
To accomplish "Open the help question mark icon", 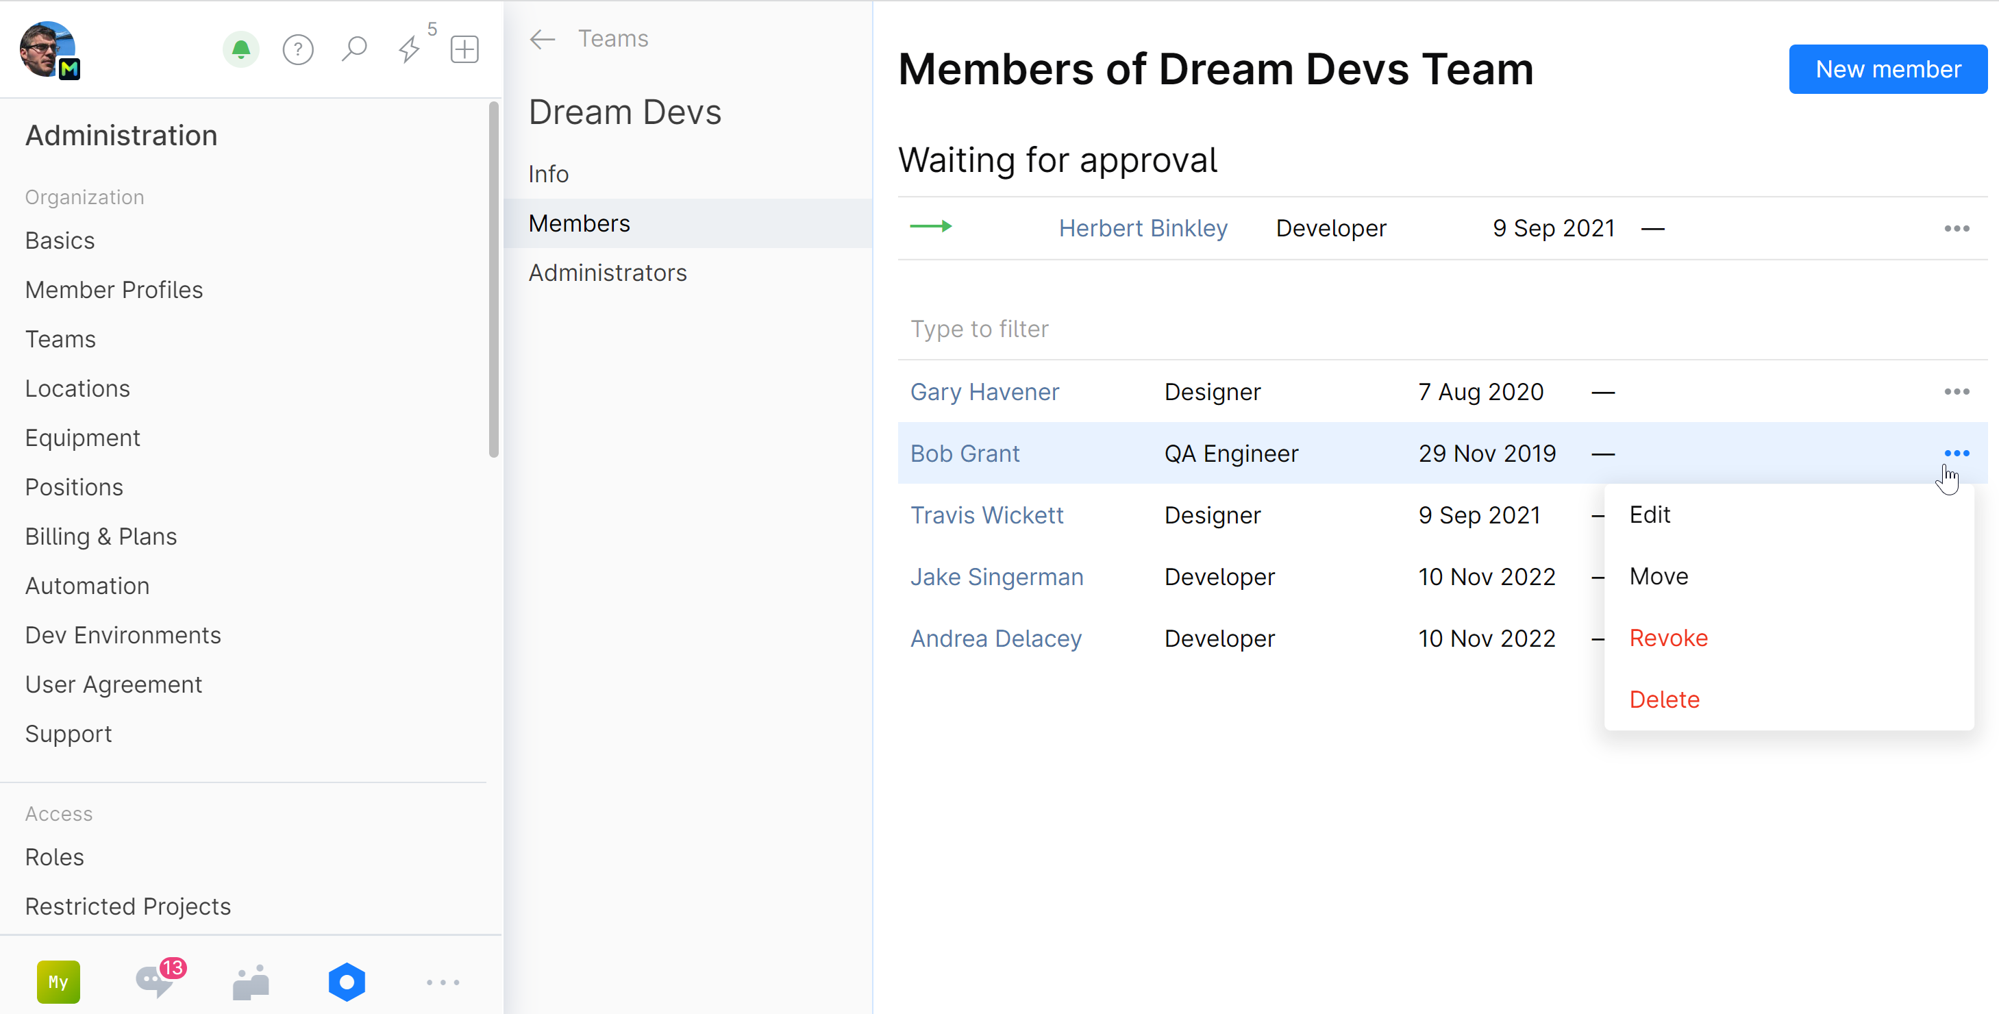I will pos(298,49).
